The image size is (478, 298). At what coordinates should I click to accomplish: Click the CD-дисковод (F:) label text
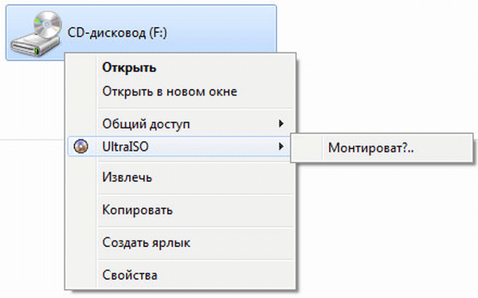pyautogui.click(x=117, y=33)
